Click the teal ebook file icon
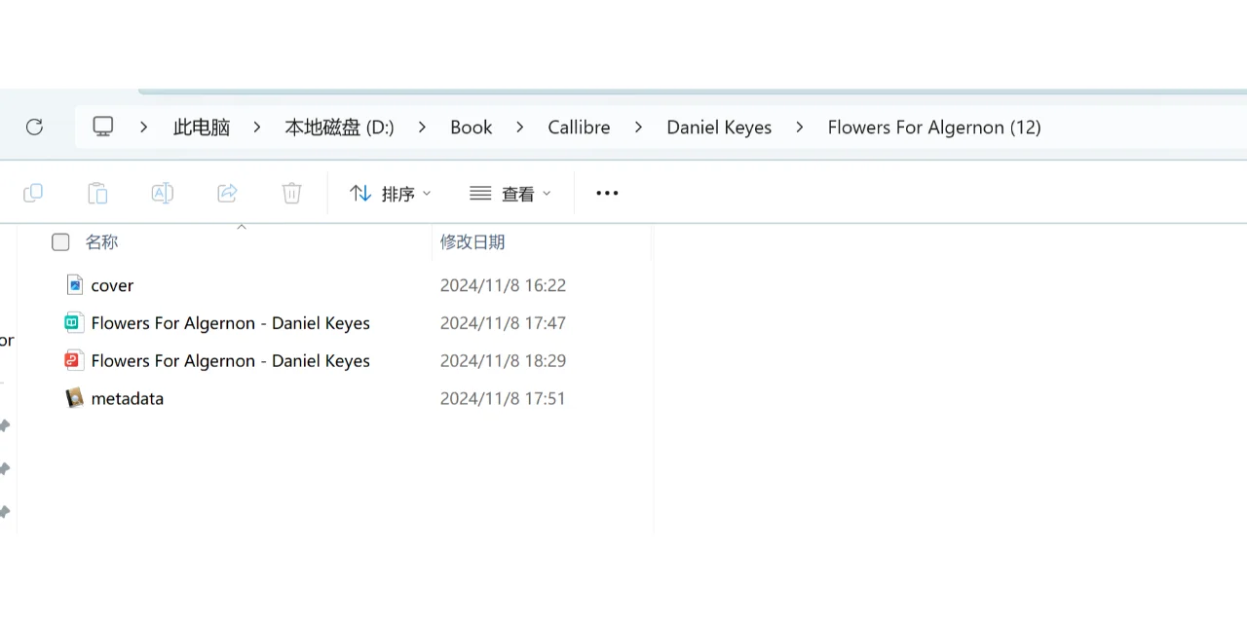Screen dimensions: 1247x623 pos(74,323)
